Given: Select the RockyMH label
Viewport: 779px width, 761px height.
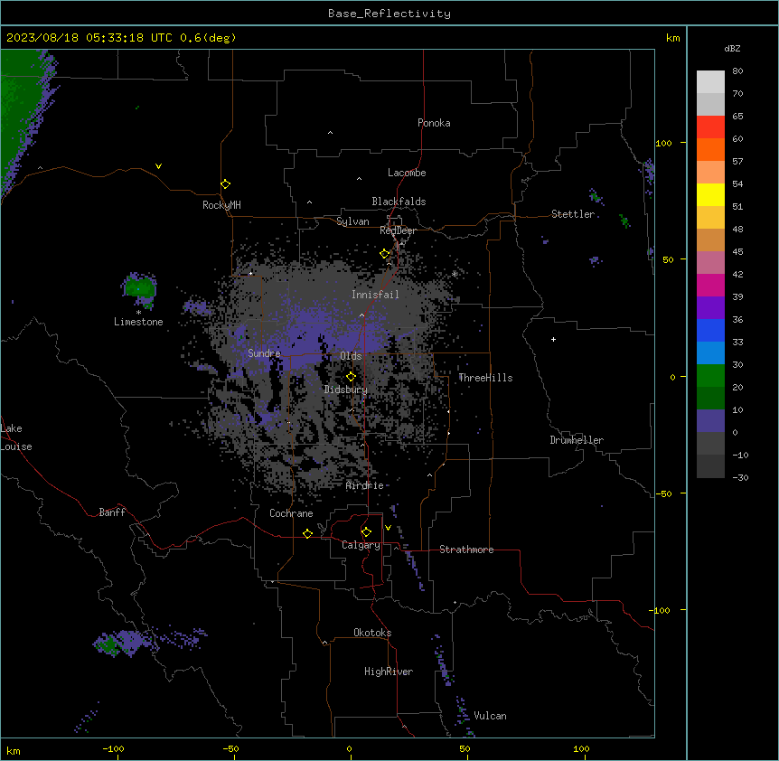Looking at the screenshot, I should pyautogui.click(x=221, y=205).
